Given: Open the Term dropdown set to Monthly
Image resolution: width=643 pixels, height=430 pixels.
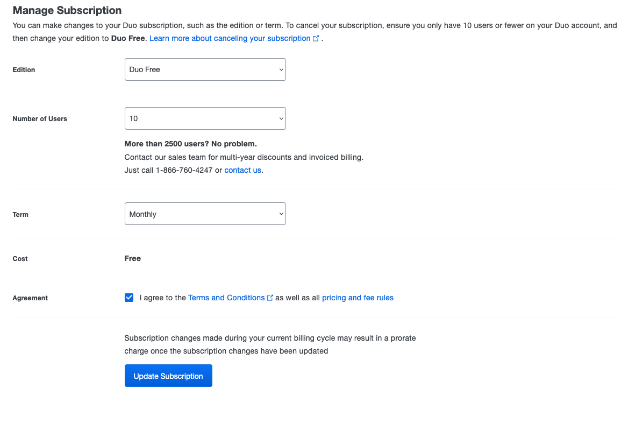Looking at the screenshot, I should pos(205,214).
